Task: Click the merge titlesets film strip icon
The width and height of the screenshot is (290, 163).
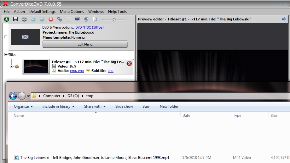Action: [24, 19]
